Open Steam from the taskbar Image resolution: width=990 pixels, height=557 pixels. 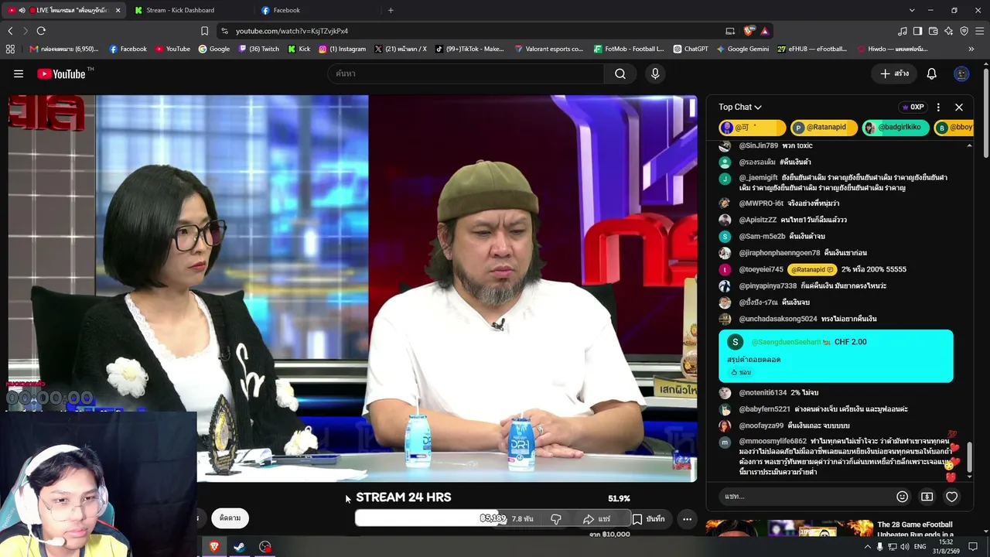(x=240, y=547)
